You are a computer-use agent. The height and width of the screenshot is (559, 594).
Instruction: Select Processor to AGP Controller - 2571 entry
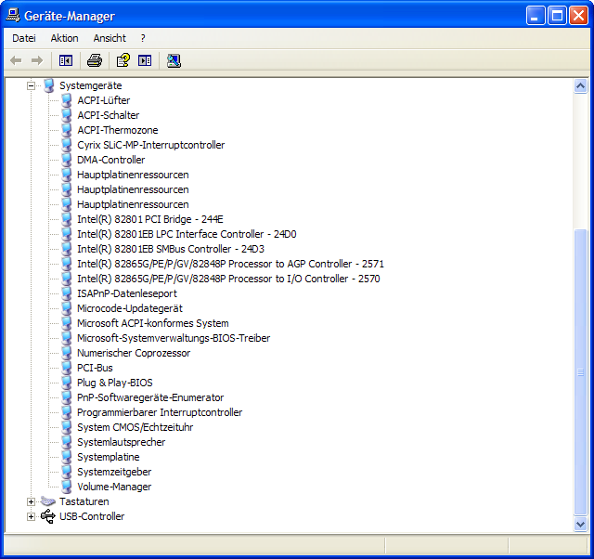[x=230, y=264]
